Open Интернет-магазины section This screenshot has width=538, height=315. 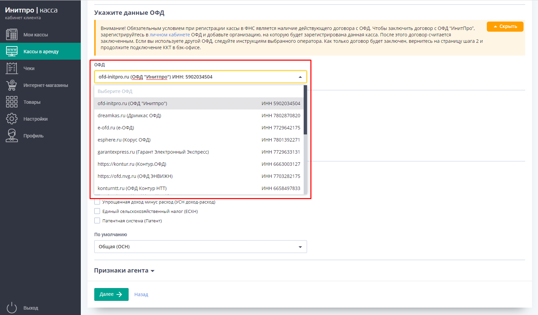(x=40, y=85)
